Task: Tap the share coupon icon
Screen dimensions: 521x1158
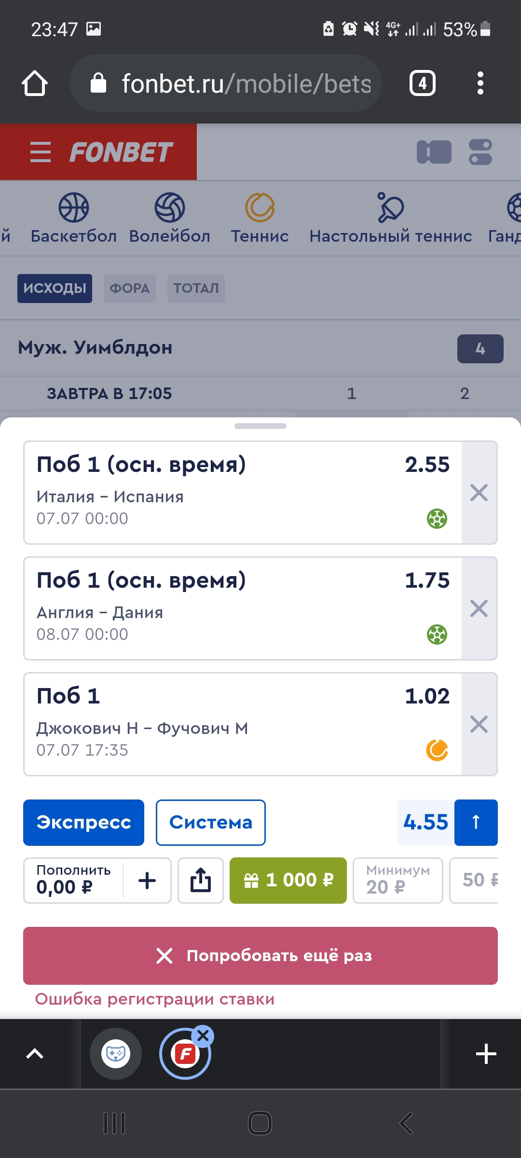Action: click(201, 881)
